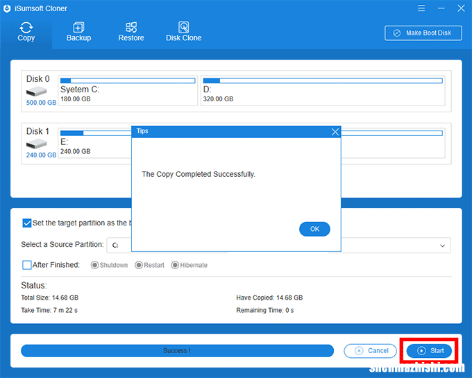
Task: Click the Total Size: 14.68 GB text
Action: (x=50, y=298)
